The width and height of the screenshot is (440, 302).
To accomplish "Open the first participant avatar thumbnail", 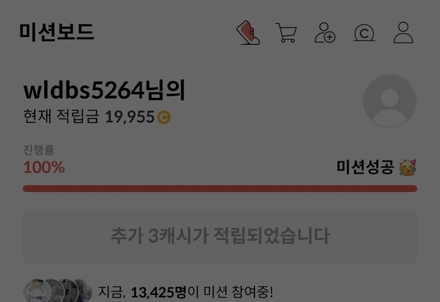I will point(37,291).
